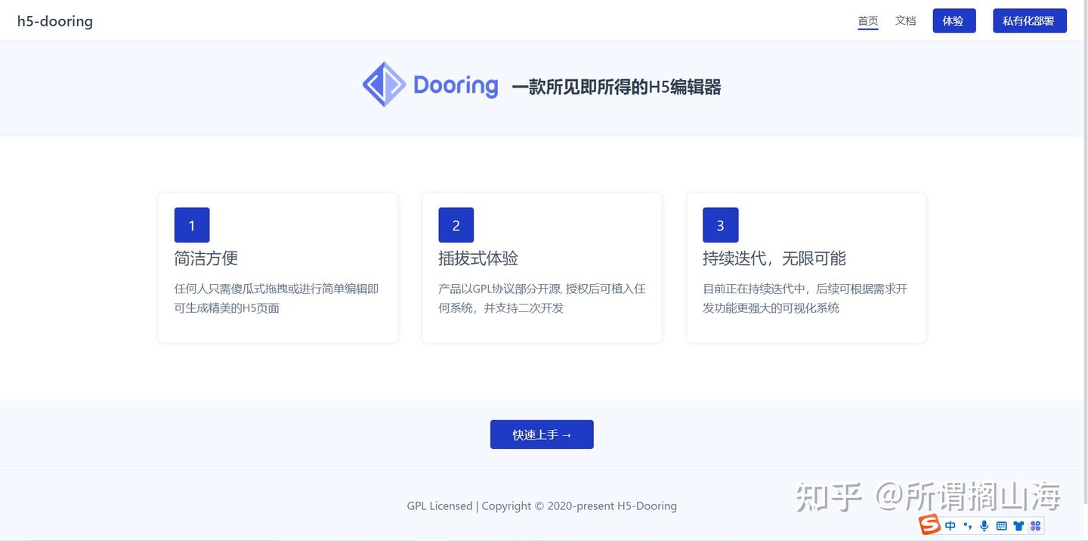Click the 一款所见即所得的H5编辑器 tagline
Screen dimensions: 1088x541
click(617, 88)
